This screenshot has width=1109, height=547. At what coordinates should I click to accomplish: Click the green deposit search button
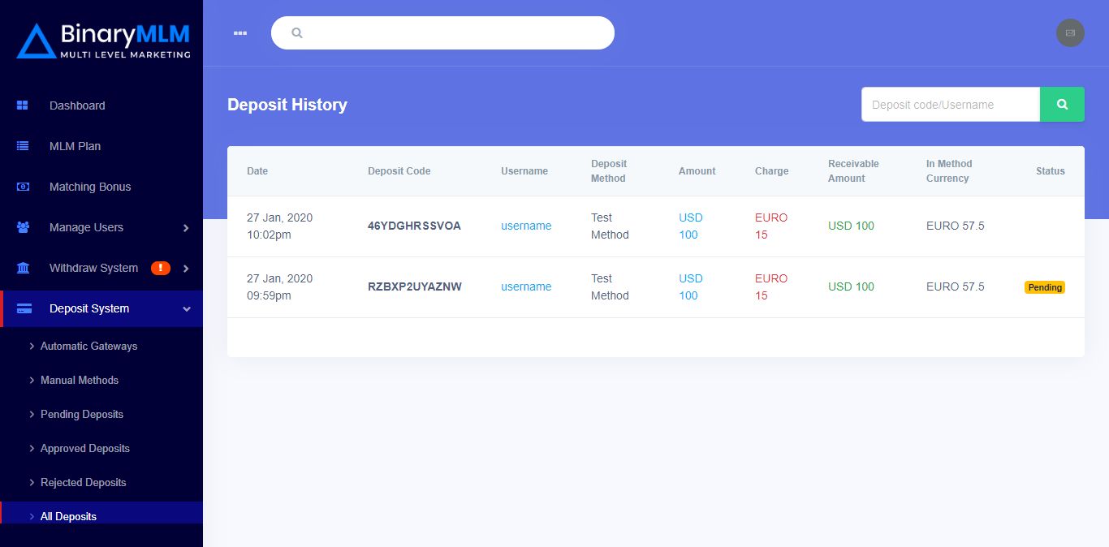click(1062, 104)
